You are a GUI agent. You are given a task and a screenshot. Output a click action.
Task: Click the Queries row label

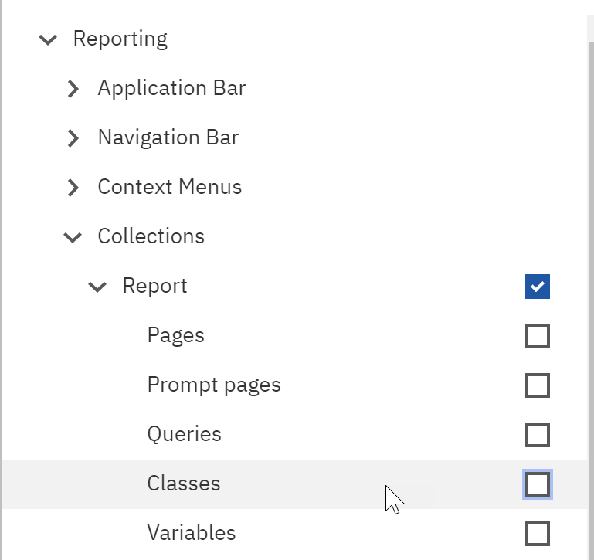(184, 434)
